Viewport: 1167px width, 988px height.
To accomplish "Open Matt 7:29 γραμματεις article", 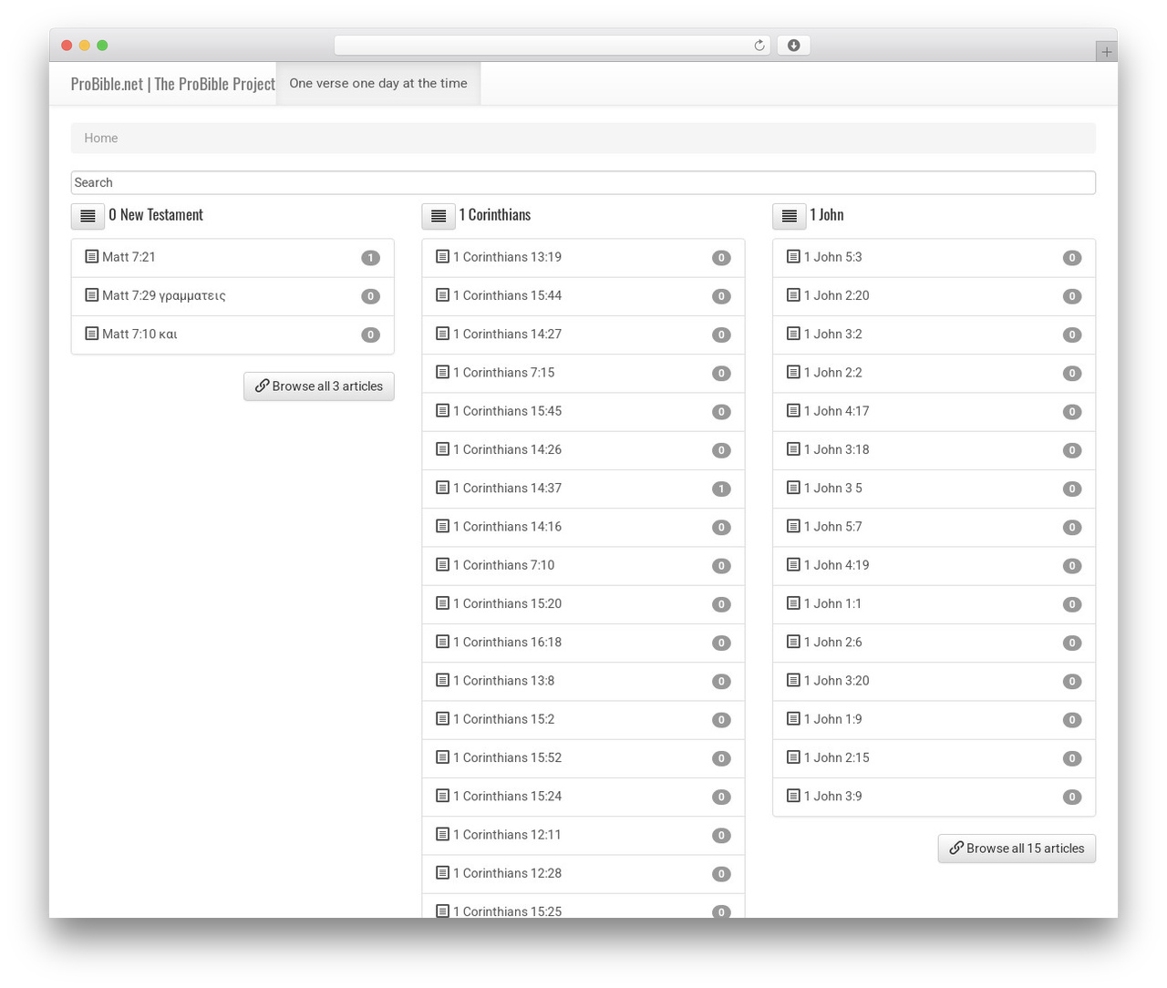I will point(232,296).
